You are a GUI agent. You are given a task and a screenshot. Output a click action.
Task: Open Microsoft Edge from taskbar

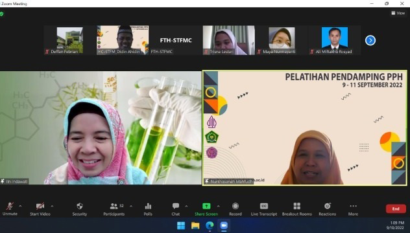(210, 225)
